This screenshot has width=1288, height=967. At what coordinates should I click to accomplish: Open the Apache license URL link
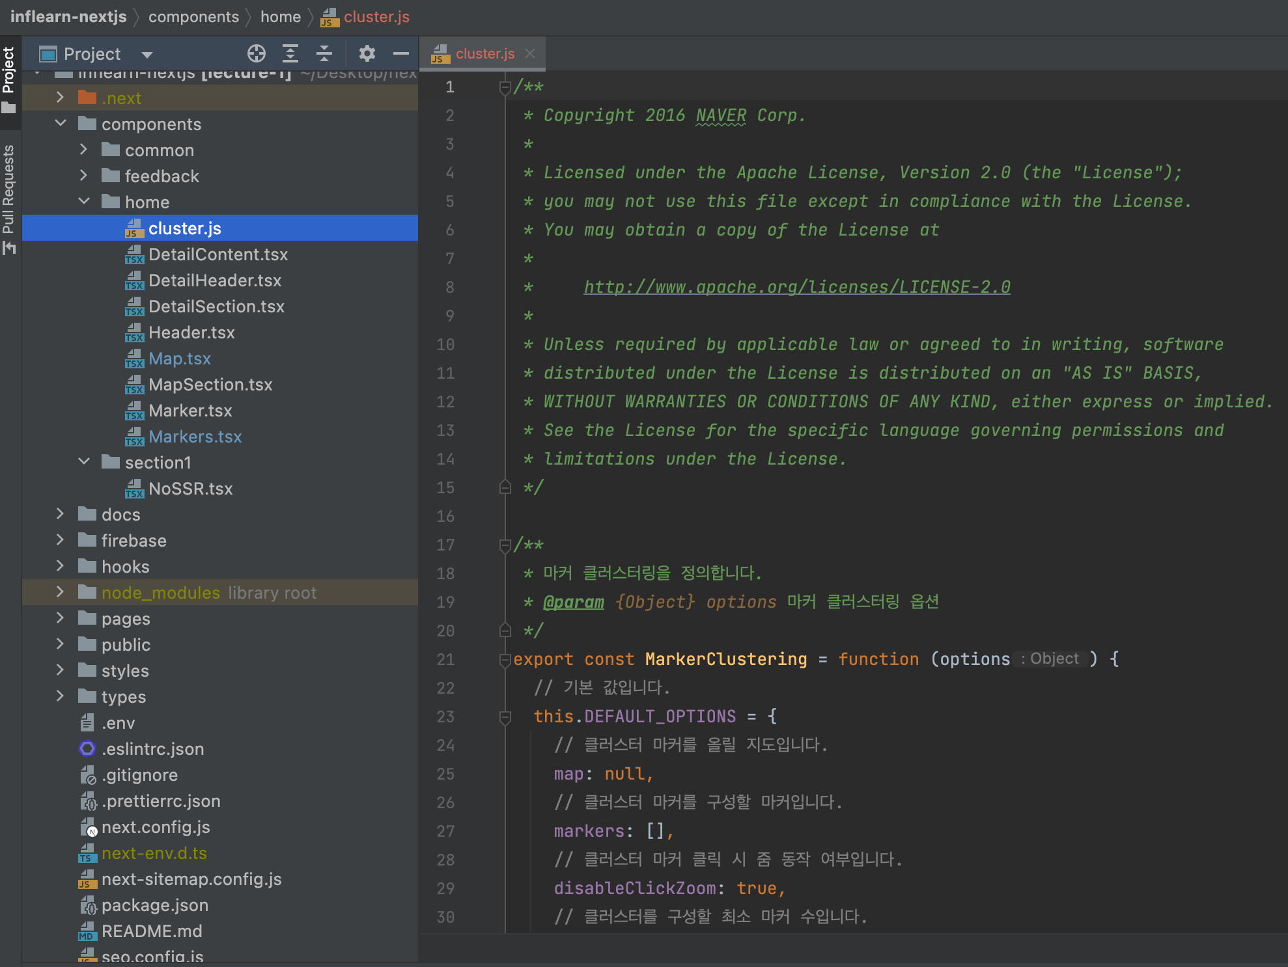797,287
